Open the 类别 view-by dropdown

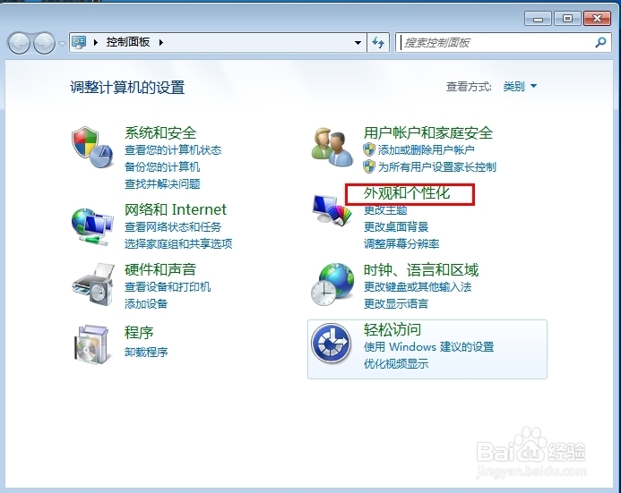tap(520, 86)
